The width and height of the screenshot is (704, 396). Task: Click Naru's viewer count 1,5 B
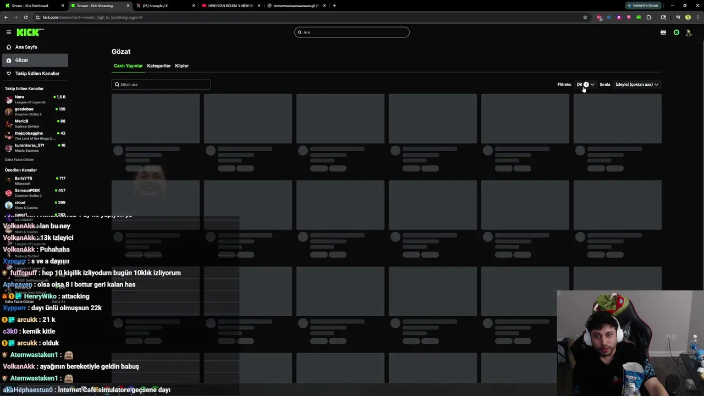pyautogui.click(x=60, y=97)
